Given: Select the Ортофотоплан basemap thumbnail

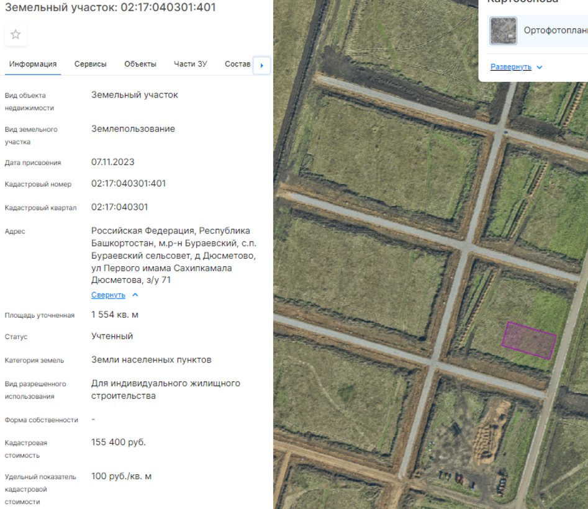Looking at the screenshot, I should click(x=503, y=30).
